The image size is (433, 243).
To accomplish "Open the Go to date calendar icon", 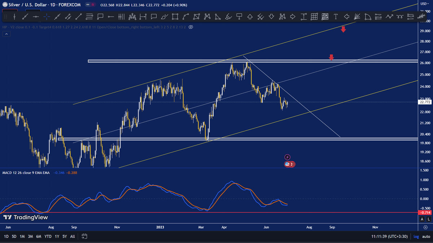I will pyautogui.click(x=84, y=237).
